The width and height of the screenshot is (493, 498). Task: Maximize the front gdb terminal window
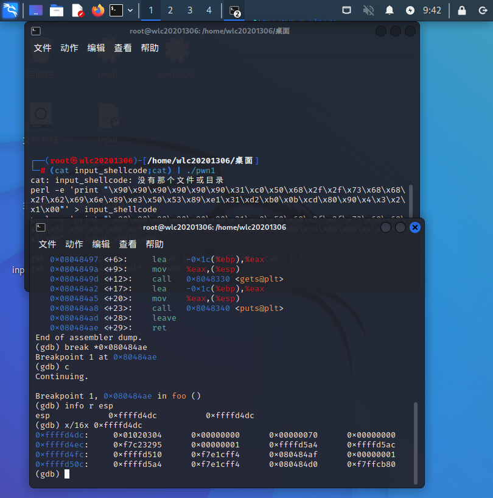coord(400,227)
